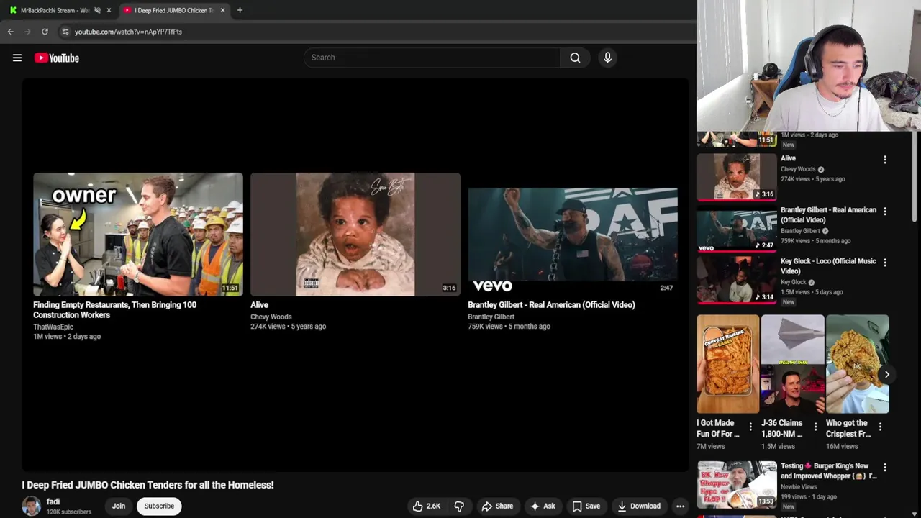Reload the page with the refresh icon
This screenshot has height=518, width=921.
click(45, 32)
